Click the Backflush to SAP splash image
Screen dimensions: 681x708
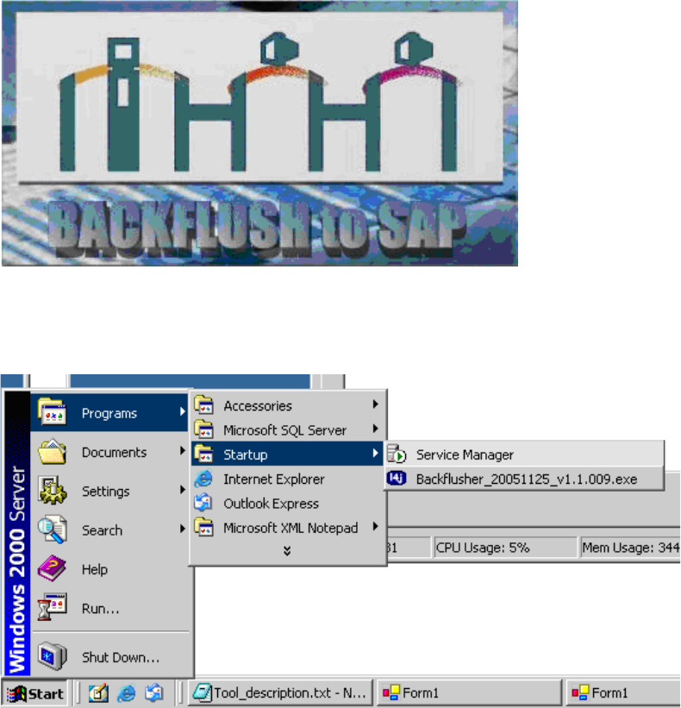pyautogui.click(x=260, y=133)
